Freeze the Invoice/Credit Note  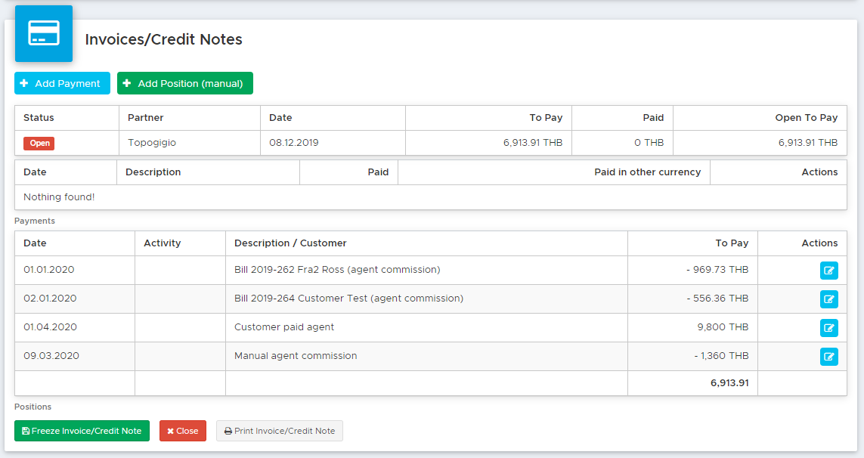pos(82,431)
